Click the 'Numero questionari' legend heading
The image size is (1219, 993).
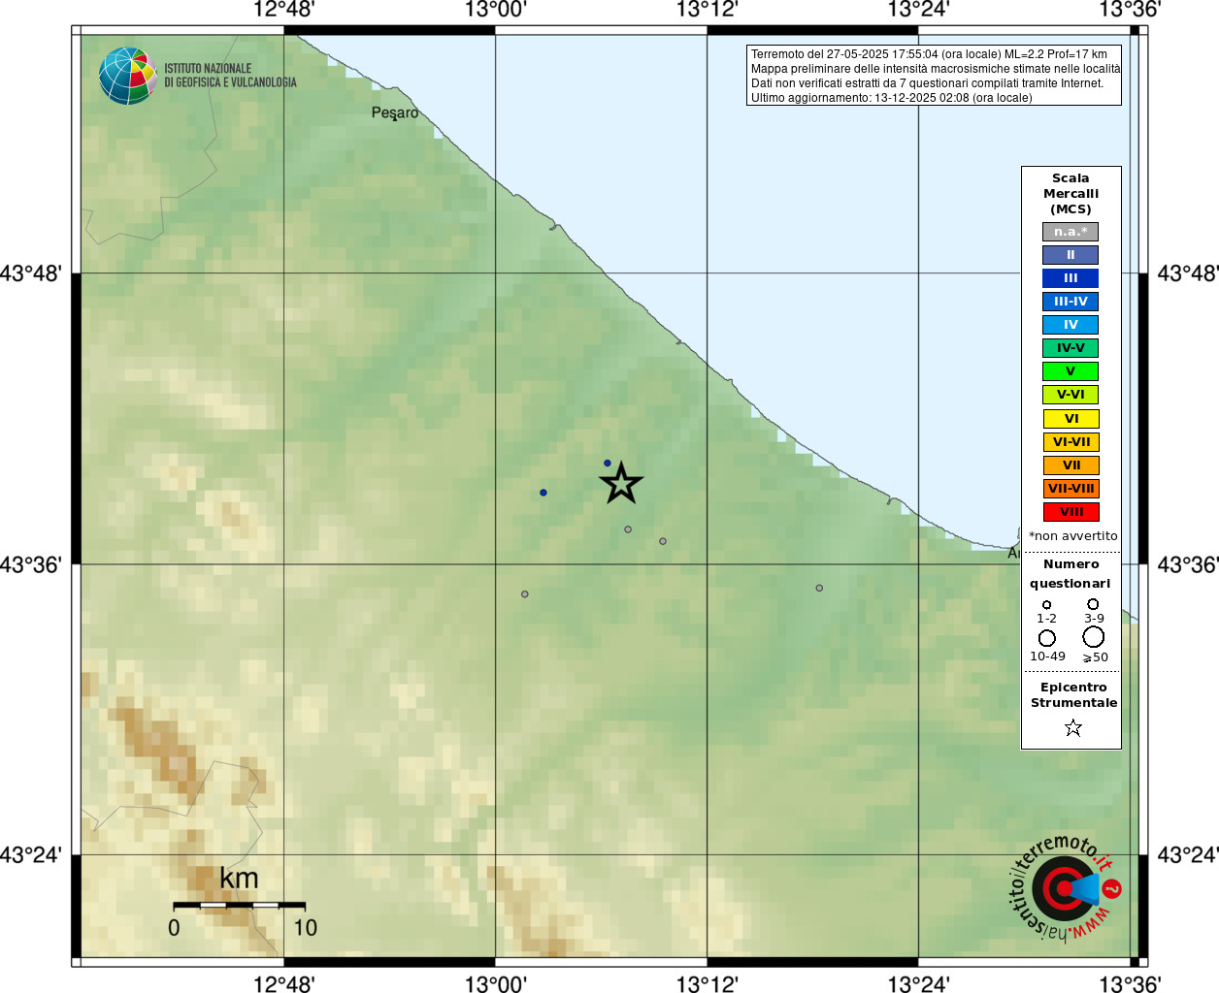(1071, 573)
